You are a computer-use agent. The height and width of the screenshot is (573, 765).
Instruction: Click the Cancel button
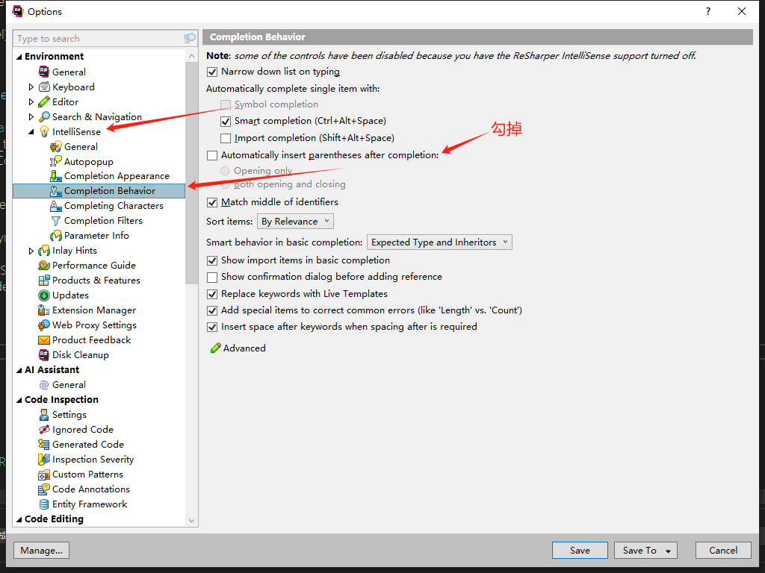[x=723, y=550]
